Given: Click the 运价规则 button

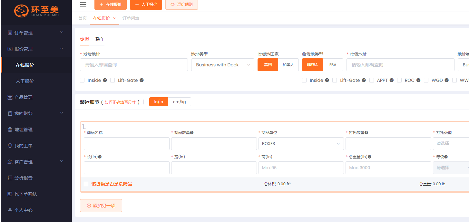Looking at the screenshot, I should [x=181, y=5].
